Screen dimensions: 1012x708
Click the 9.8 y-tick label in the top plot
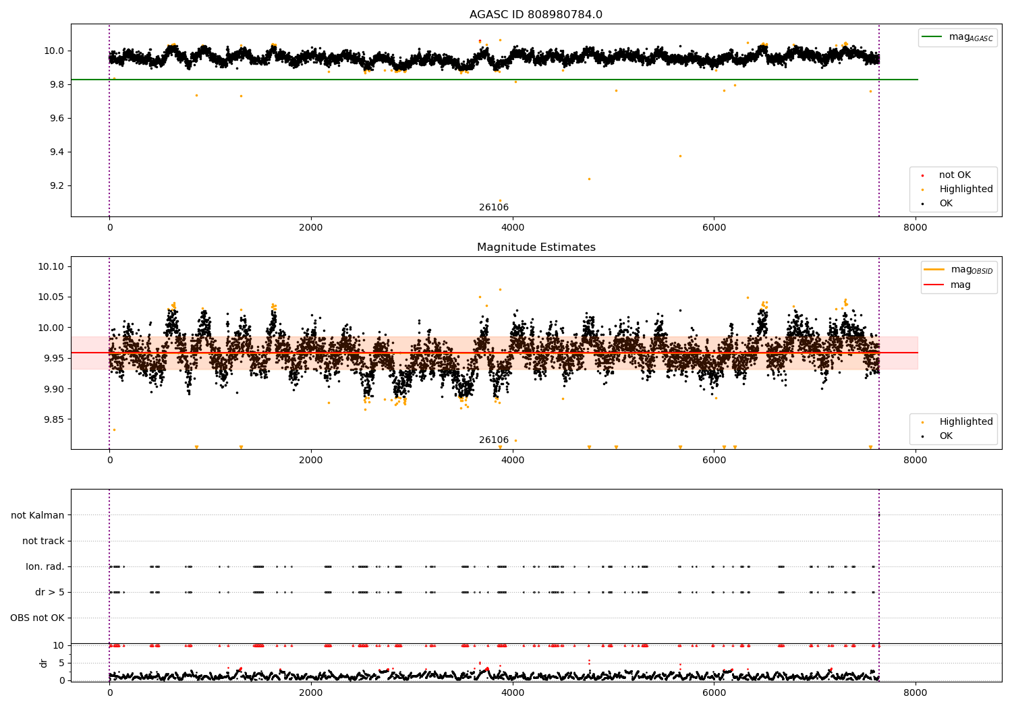56,84
